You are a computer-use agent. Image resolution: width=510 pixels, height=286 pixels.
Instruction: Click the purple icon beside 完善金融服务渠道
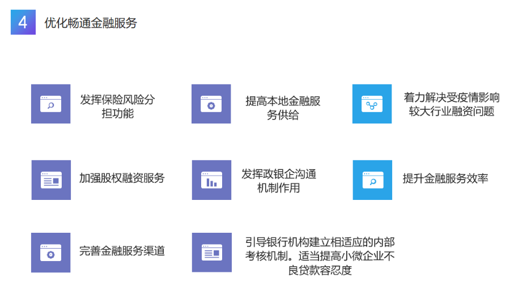pos(51,253)
